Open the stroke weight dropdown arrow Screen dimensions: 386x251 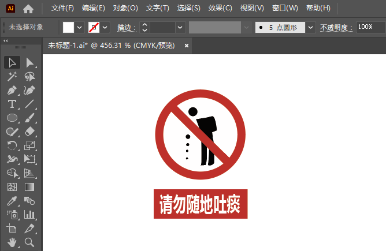pyautogui.click(x=180, y=27)
